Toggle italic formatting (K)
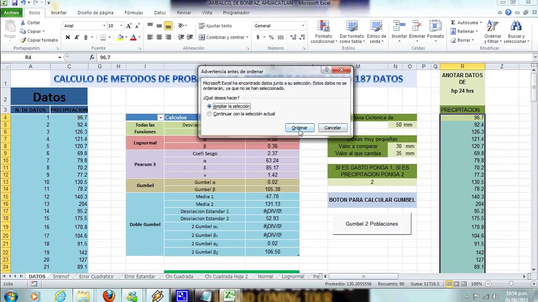538x302 pixels. [76, 37]
